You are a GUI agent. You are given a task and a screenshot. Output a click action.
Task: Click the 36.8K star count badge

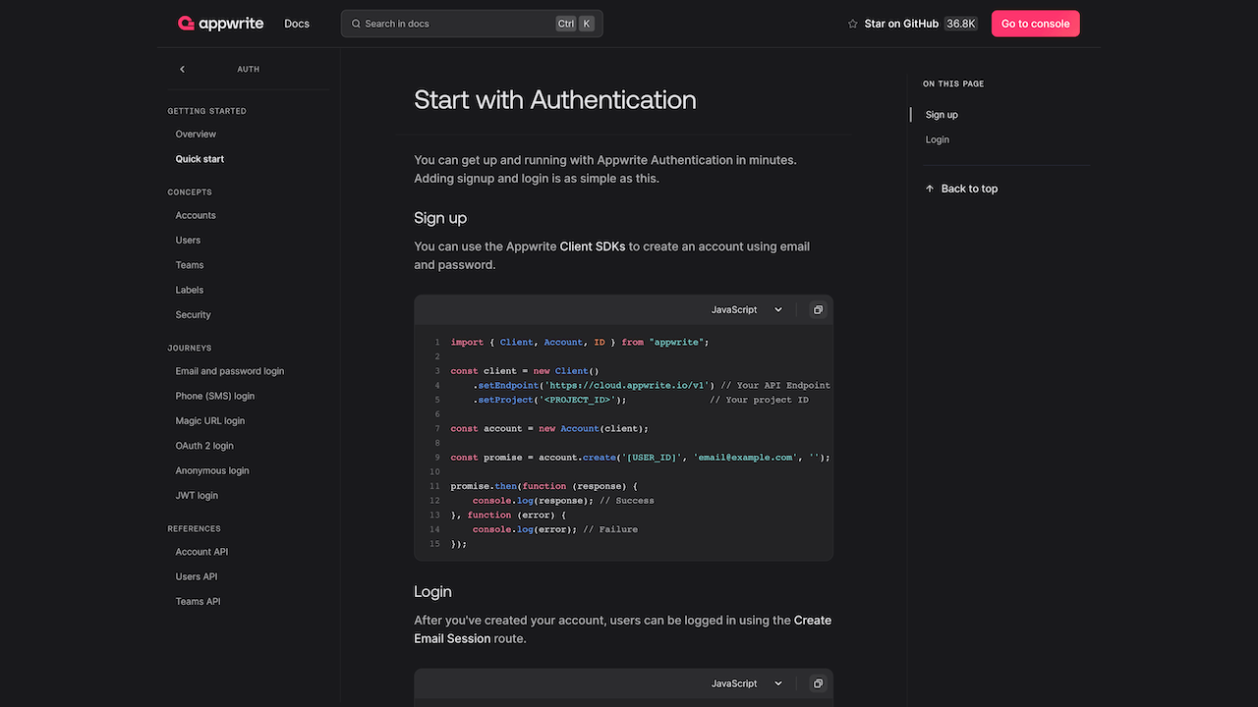[961, 24]
